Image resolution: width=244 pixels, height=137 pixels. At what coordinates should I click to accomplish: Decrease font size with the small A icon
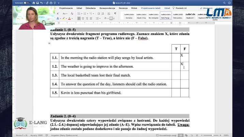point(58,14)
